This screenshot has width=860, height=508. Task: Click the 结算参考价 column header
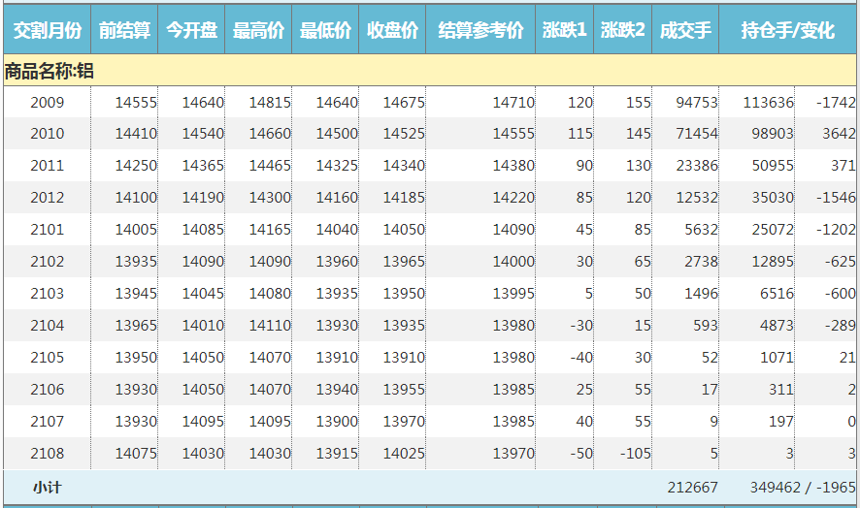pos(480,31)
